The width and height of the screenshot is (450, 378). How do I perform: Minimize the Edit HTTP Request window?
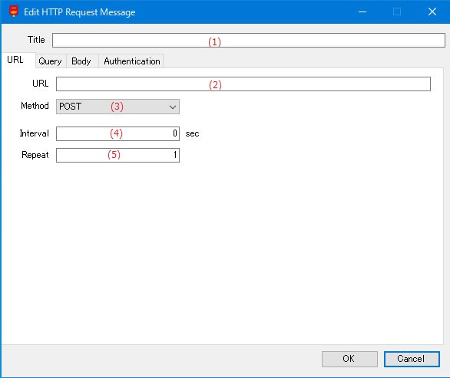362,12
